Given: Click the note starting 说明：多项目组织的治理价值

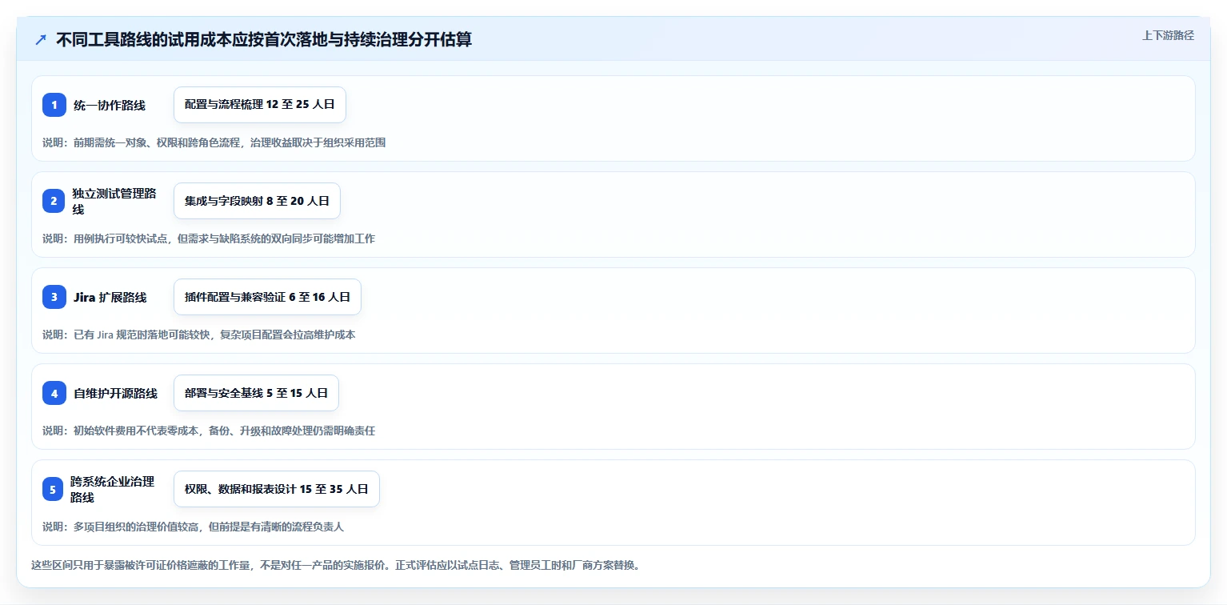Looking at the screenshot, I should (194, 527).
